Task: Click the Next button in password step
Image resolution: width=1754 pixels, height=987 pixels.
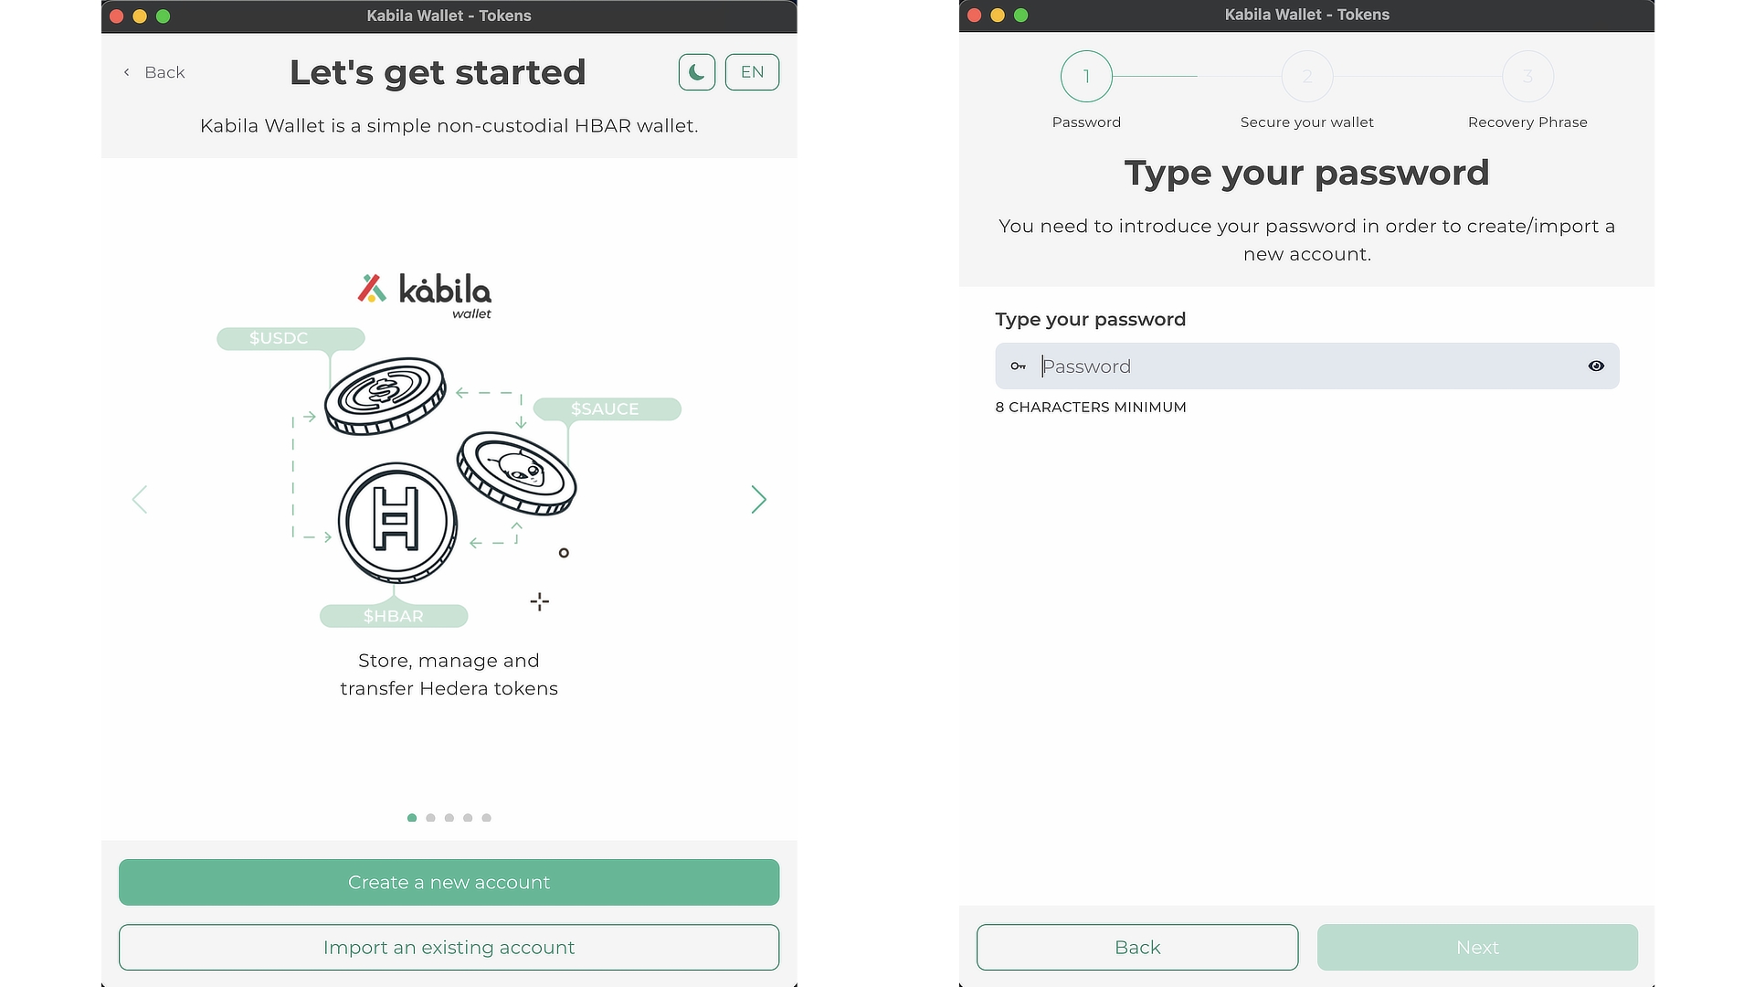Action: click(x=1477, y=948)
